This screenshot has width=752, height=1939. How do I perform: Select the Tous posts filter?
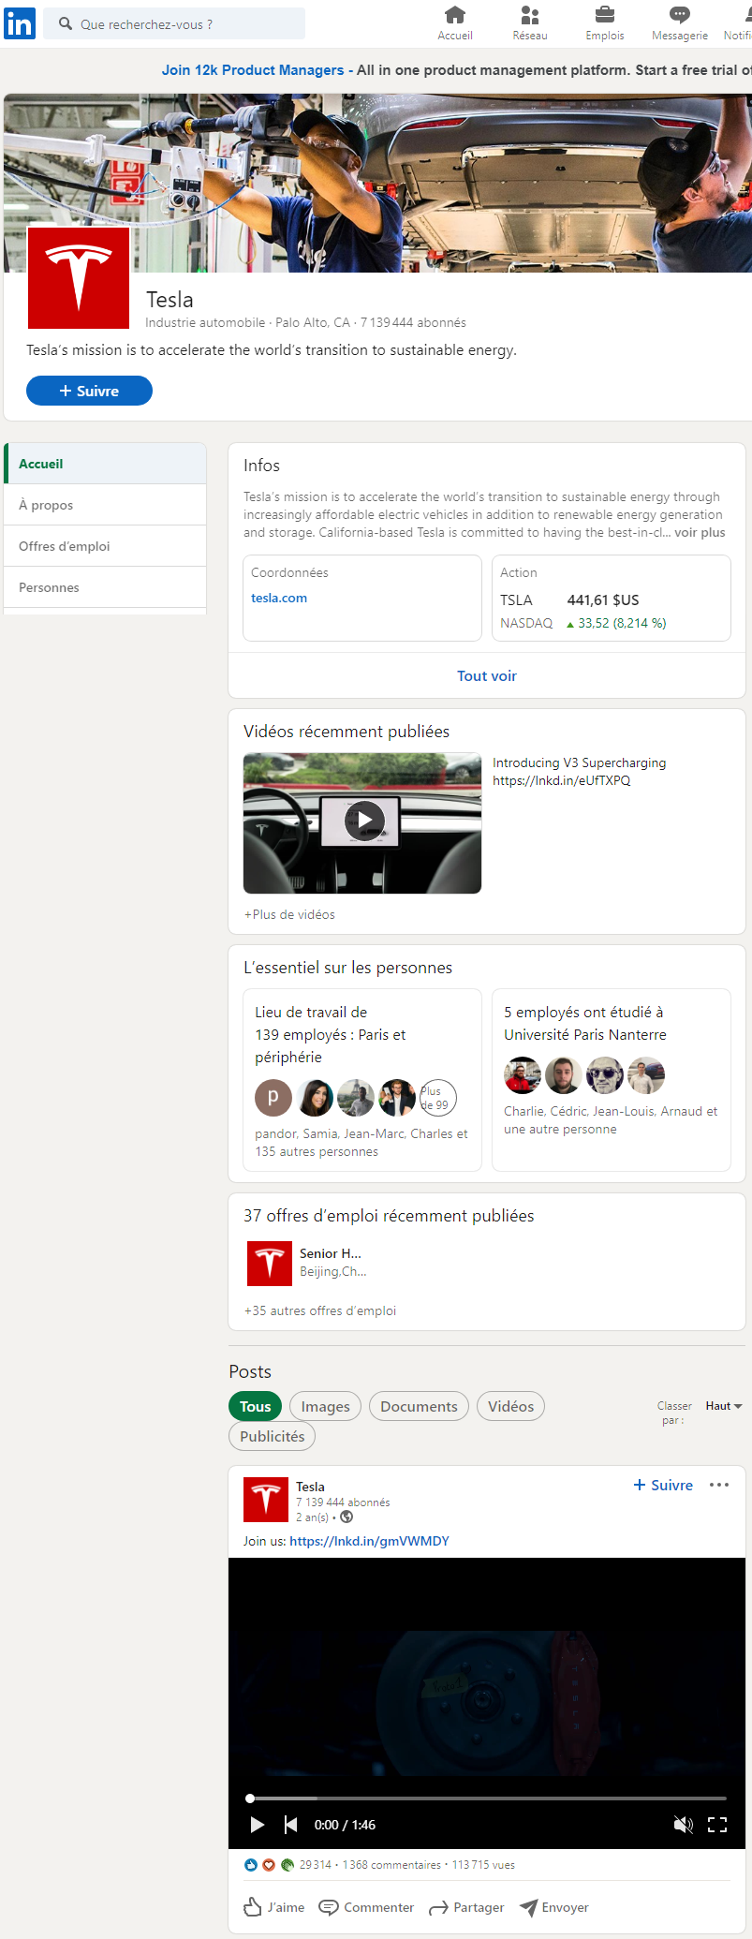(x=255, y=1406)
